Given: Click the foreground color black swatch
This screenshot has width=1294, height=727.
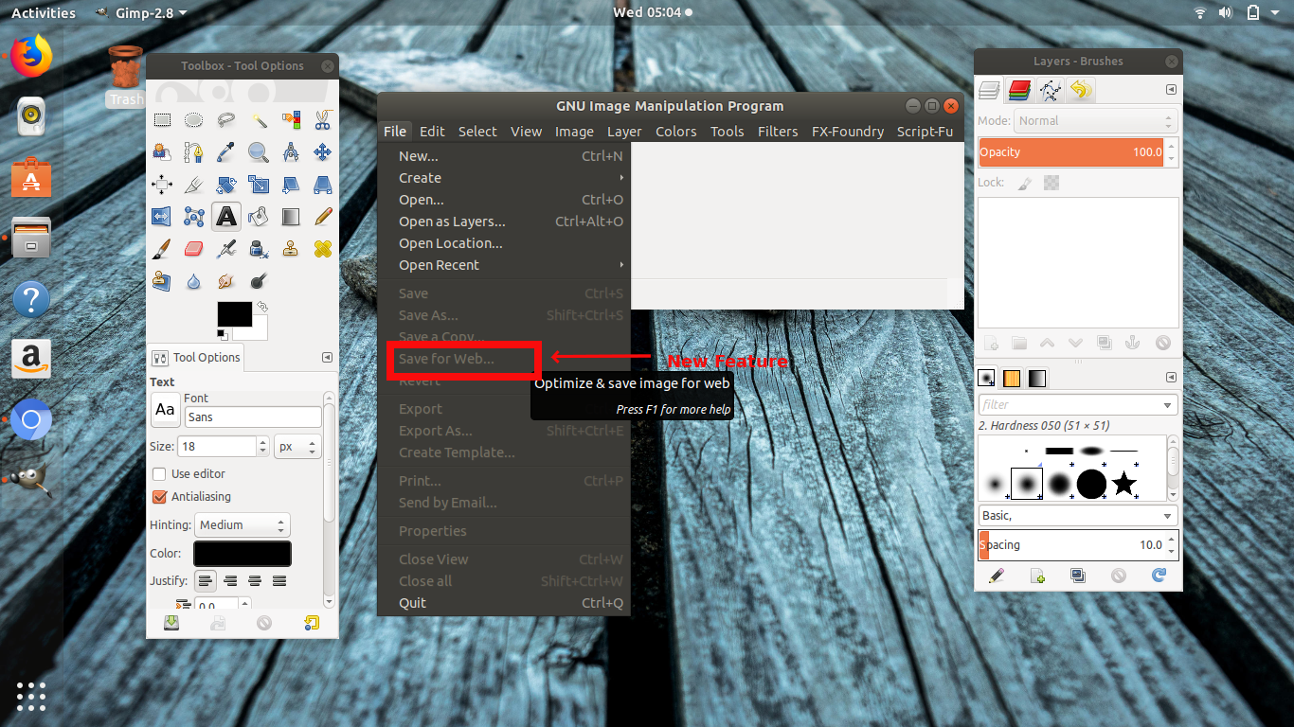Looking at the screenshot, I should click(235, 314).
